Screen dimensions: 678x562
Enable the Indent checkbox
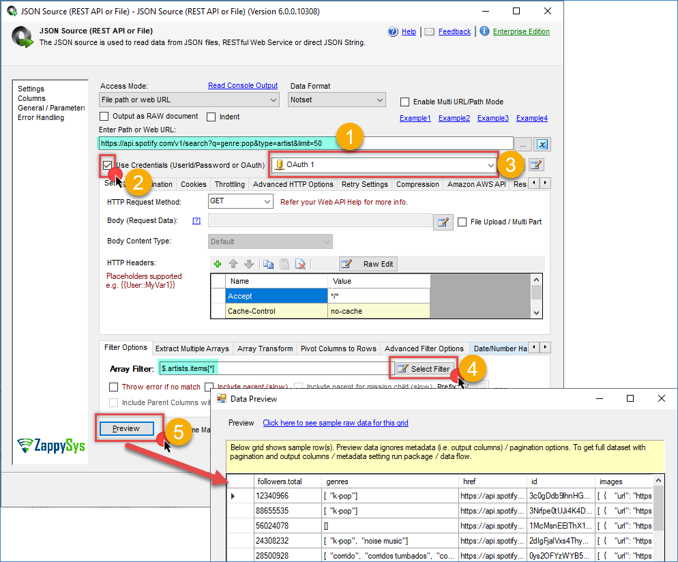point(211,117)
